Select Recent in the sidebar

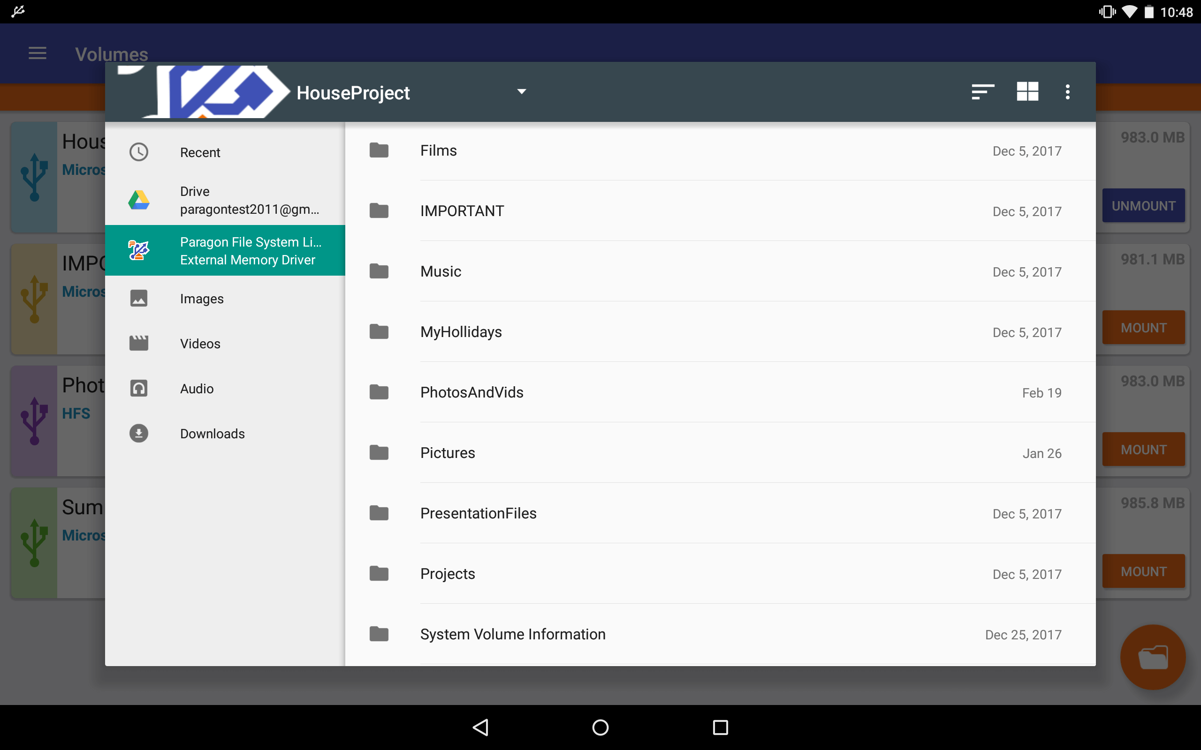(x=225, y=152)
